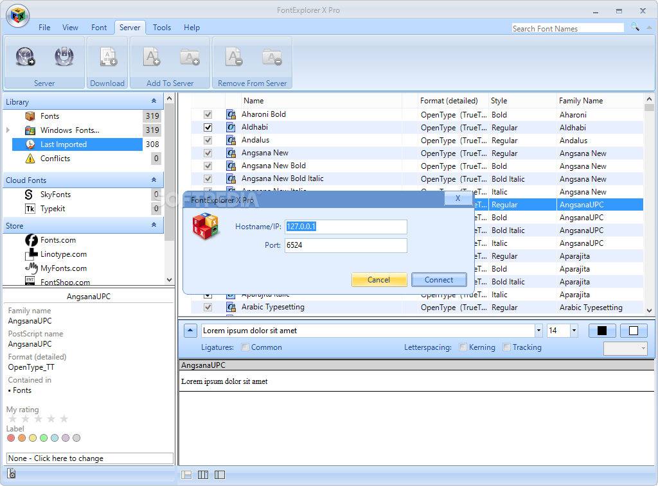The image size is (658, 486).
Task: Apply the green label color
Action: pyautogui.click(x=44, y=438)
